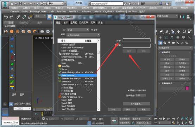Click the help question mark icon
This screenshot has height=127, width=195.
[x=167, y=4]
